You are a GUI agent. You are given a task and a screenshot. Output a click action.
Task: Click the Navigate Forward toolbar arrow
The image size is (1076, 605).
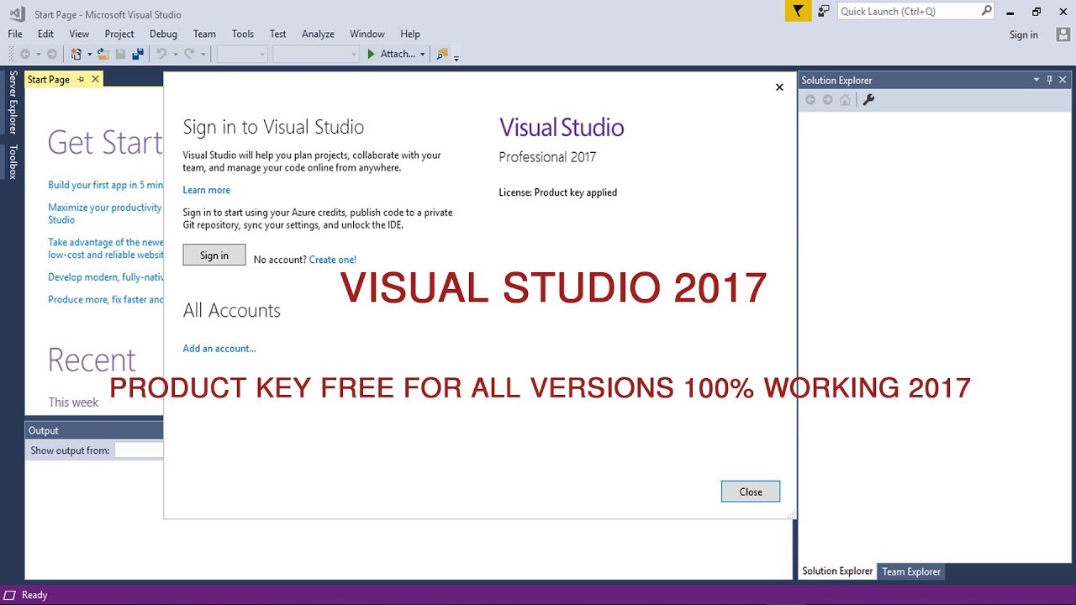click(x=52, y=54)
